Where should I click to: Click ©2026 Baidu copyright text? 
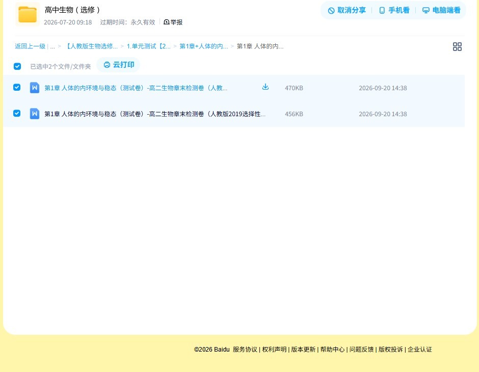click(x=211, y=350)
